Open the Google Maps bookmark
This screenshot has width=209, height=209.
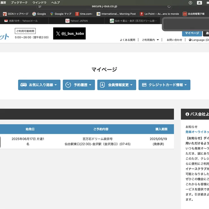[x=60, y=14]
